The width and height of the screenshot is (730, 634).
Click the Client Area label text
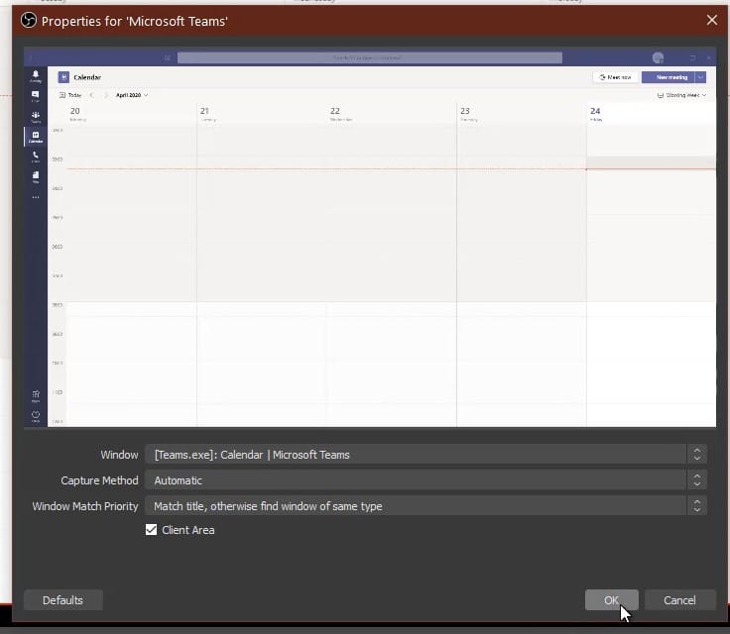(x=188, y=530)
